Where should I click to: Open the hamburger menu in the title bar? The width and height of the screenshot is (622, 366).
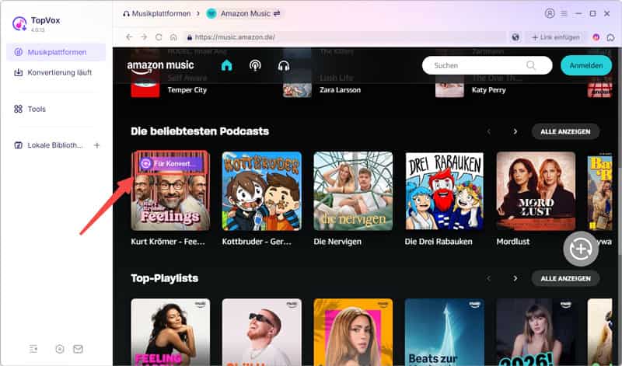tap(564, 13)
